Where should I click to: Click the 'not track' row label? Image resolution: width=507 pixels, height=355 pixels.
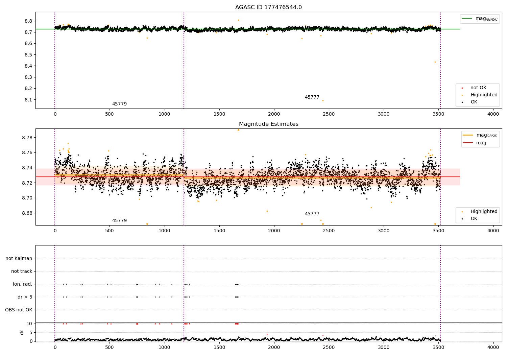click(22, 271)
